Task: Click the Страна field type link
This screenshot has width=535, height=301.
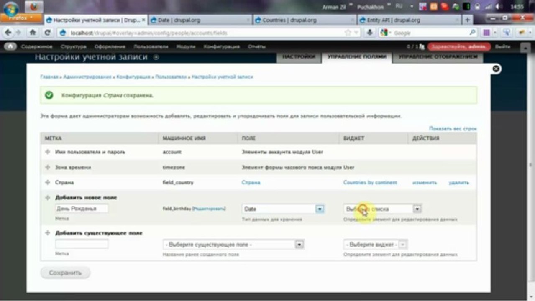Action: pos(251,183)
